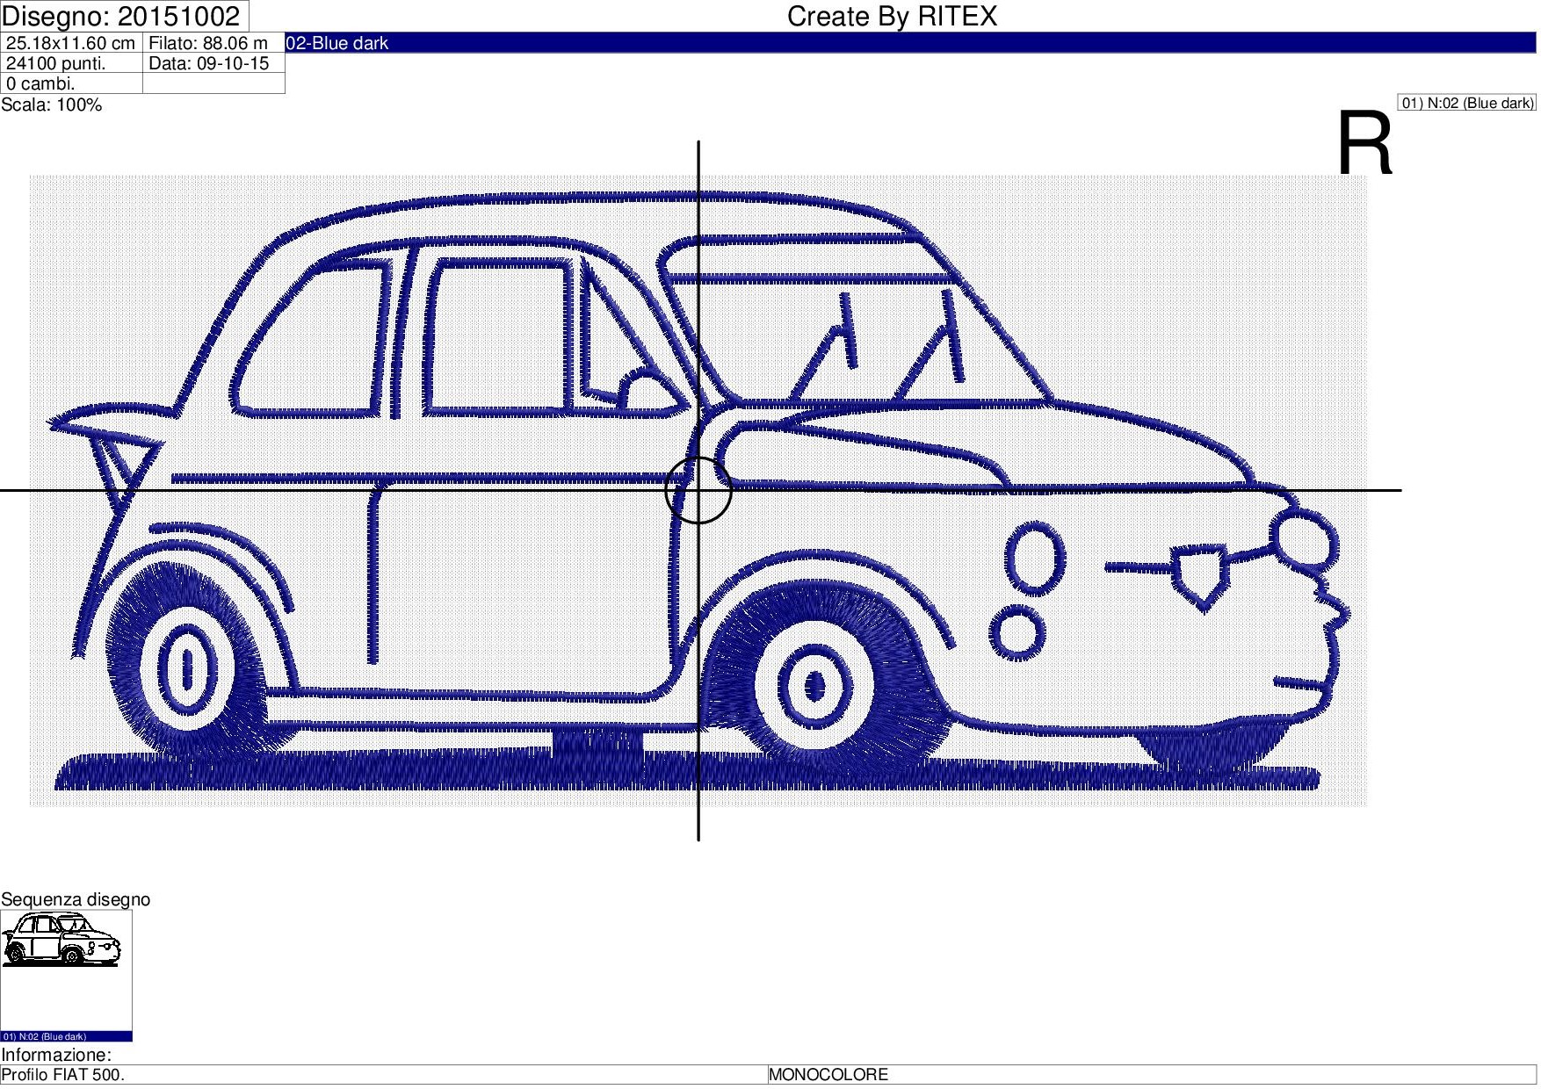Click the embroidered rear wheel

(187, 669)
